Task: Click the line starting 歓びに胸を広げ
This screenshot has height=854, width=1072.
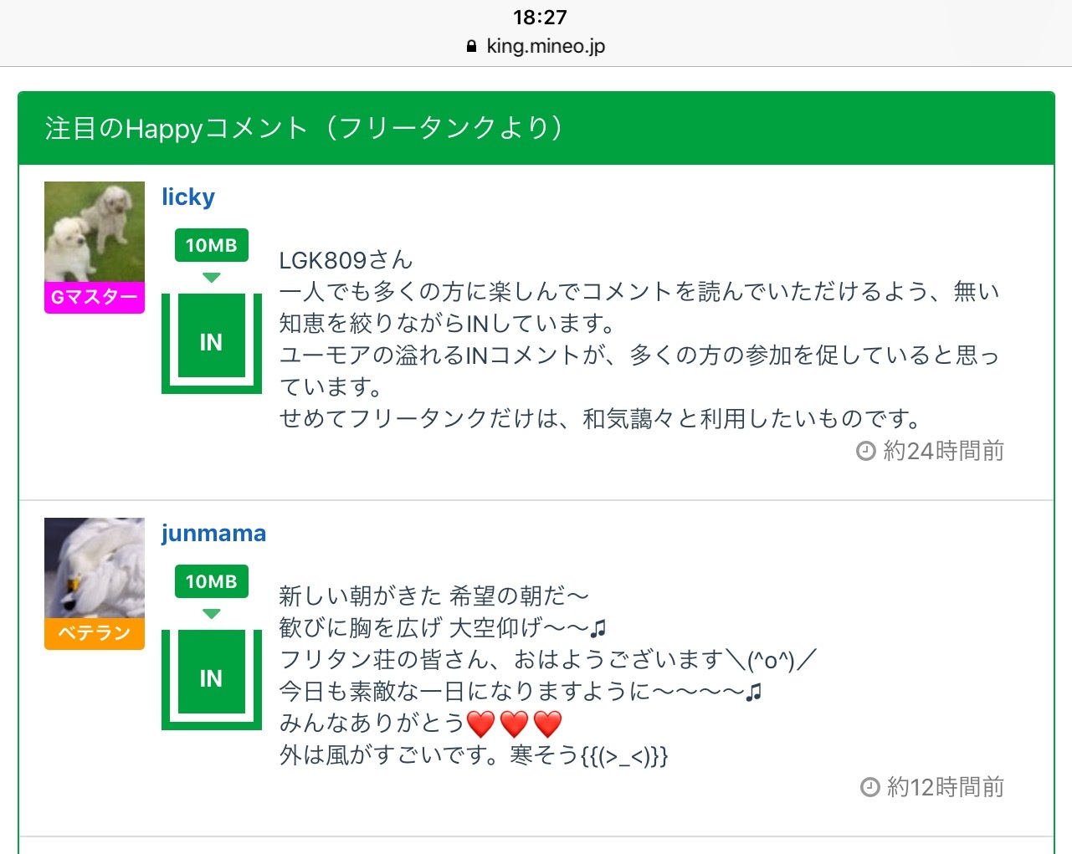Action: coord(443,627)
